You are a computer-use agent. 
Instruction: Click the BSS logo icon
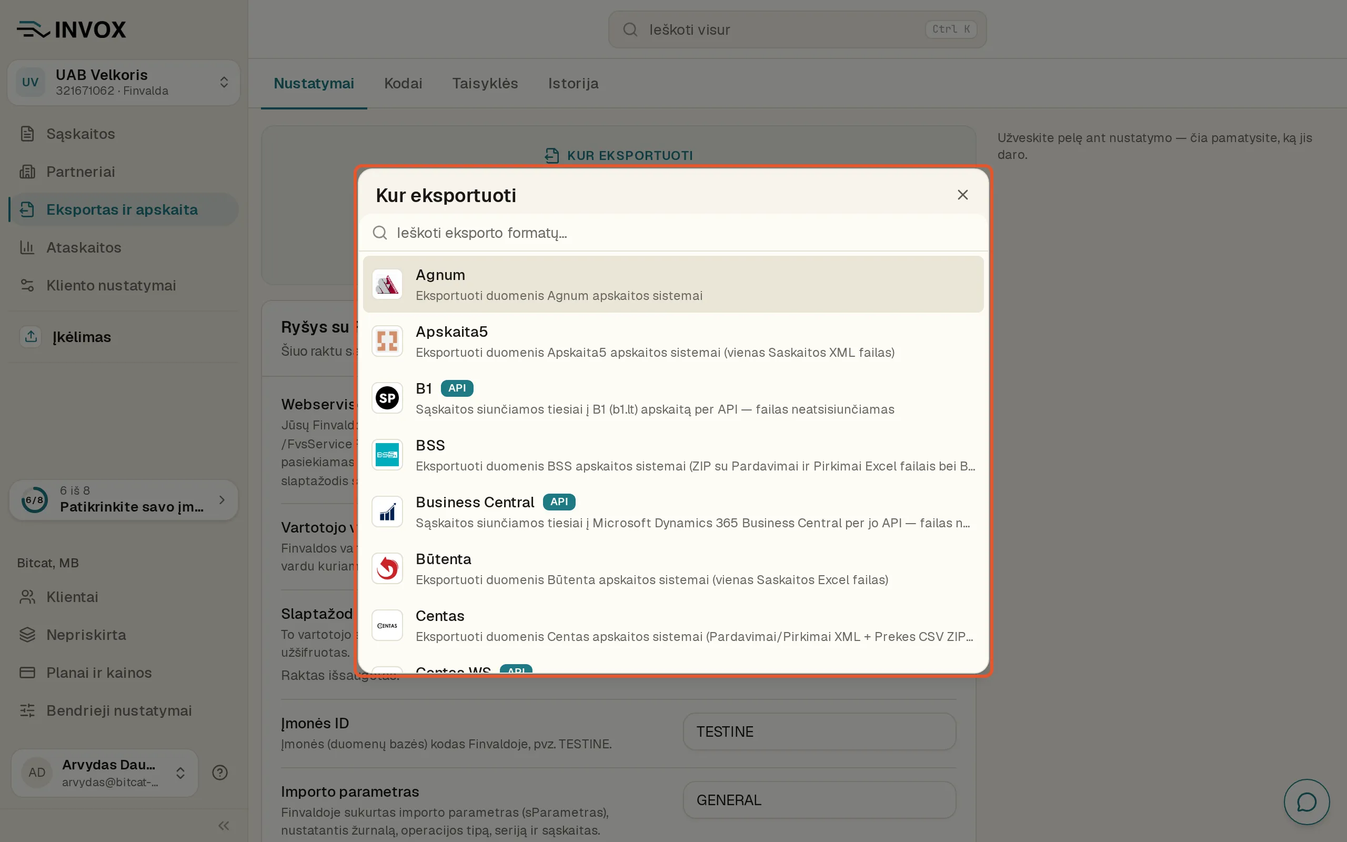pos(387,454)
